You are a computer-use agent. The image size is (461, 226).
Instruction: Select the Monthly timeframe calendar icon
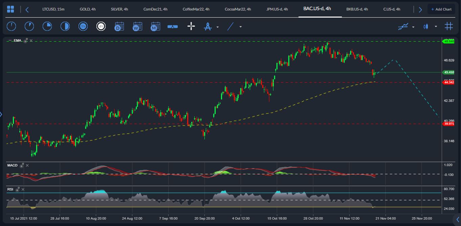click(155, 26)
